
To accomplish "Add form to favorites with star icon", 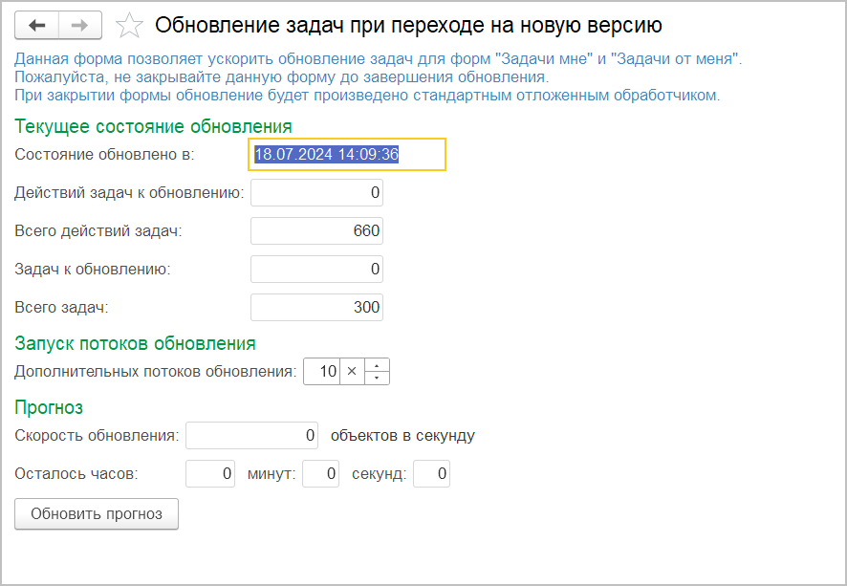I will (129, 25).
